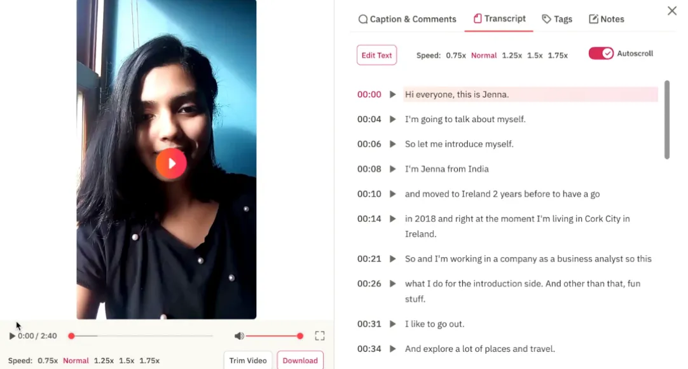This screenshot has height=369, width=688.
Task: Click the Download button
Action: [x=300, y=361]
